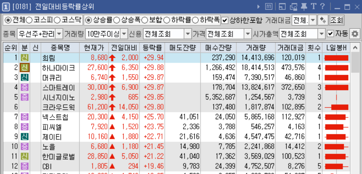The image size is (362, 174).
Task: Click the daily candle bar for 시너지이노
Action: click(x=336, y=97)
